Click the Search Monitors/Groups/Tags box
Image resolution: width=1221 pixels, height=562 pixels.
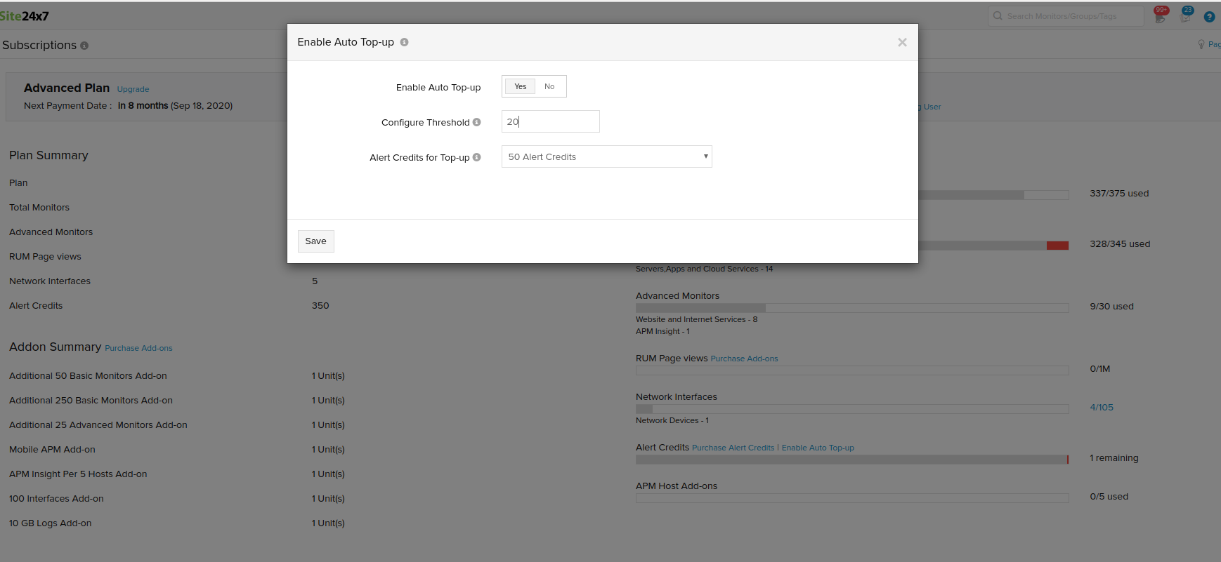(1065, 16)
